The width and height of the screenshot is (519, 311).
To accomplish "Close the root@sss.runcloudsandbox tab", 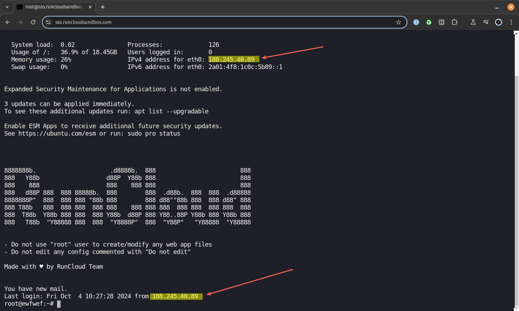I will 90,7.
